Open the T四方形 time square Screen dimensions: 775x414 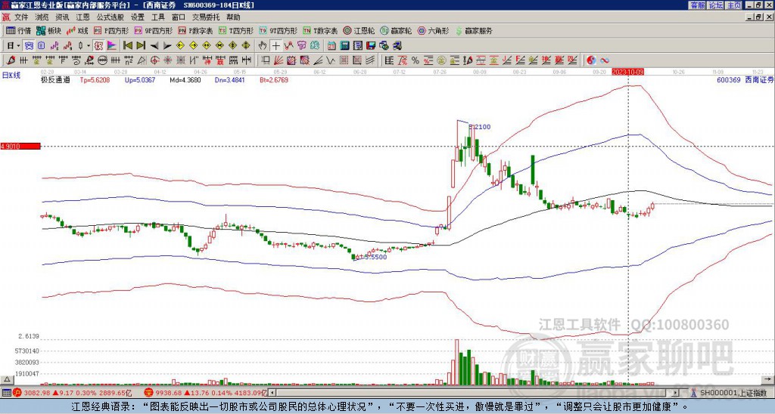click(x=236, y=30)
